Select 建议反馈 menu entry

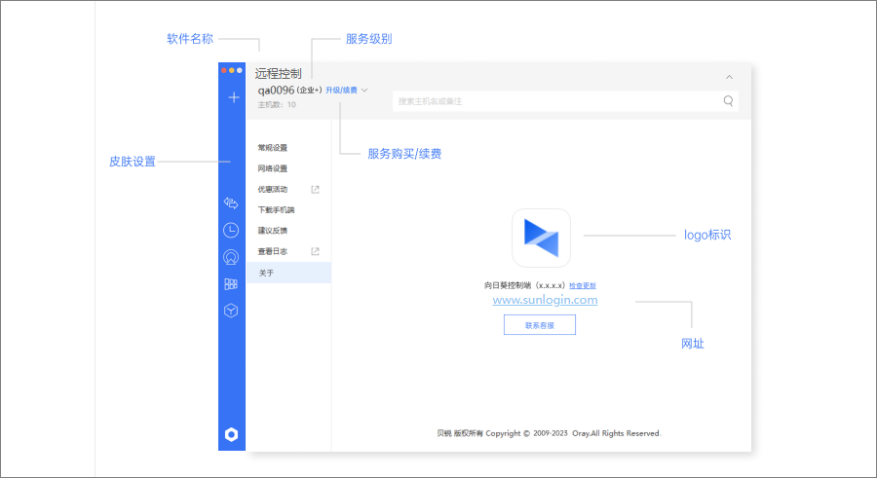pyautogui.click(x=273, y=231)
